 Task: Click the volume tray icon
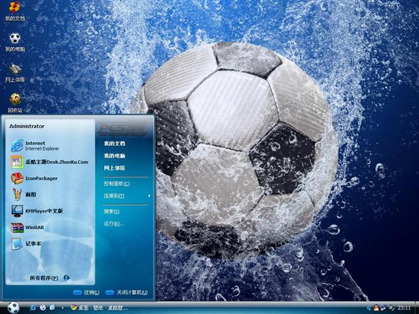391,308
